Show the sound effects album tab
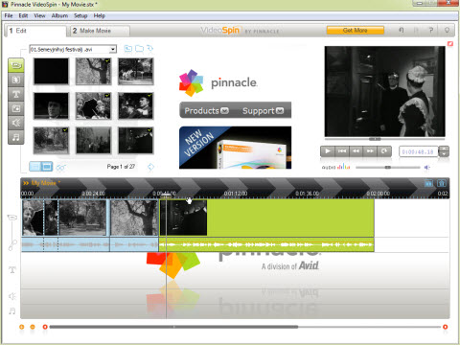Screen dimensions: 460x345 (x=16, y=123)
